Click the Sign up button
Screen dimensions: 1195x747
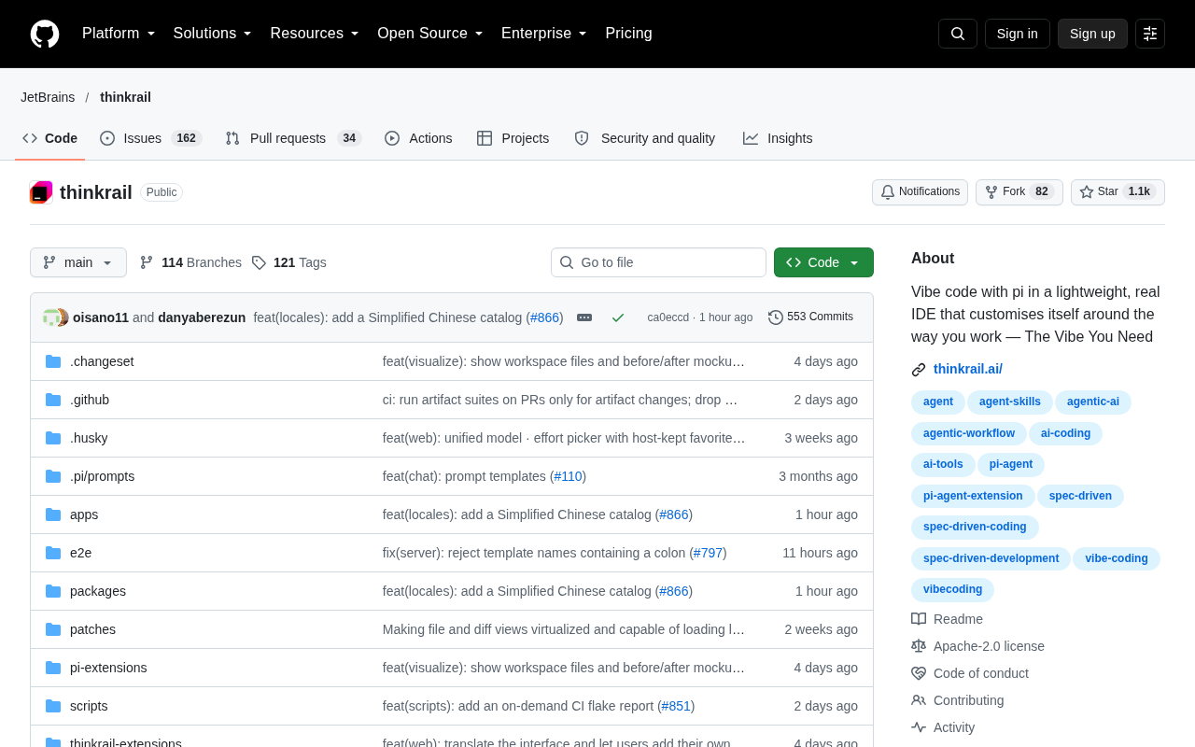click(1092, 34)
